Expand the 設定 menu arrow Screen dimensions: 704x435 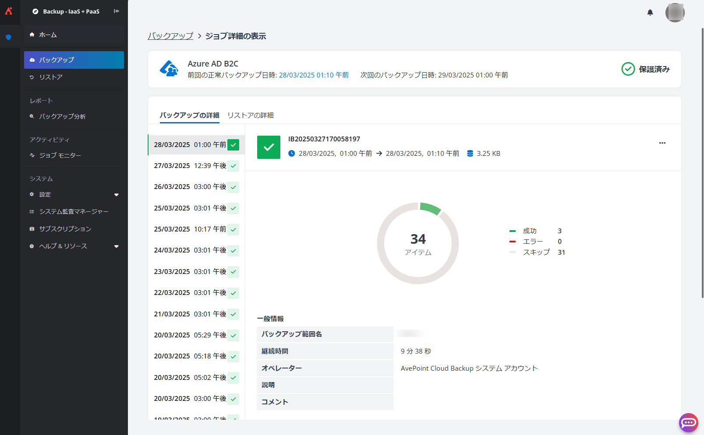click(117, 195)
